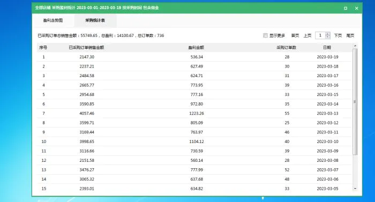
Task: Go to 首页 first page
Action: click(x=295, y=35)
